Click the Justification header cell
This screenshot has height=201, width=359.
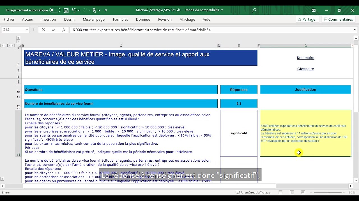[x=305, y=90]
